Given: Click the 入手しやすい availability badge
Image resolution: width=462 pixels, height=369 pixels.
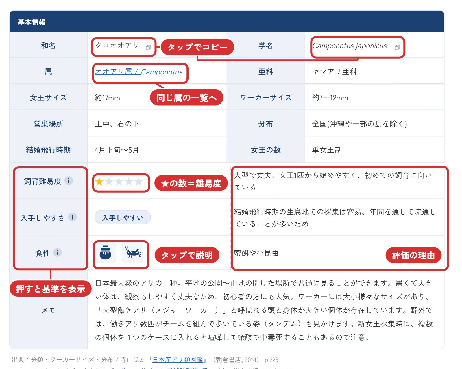Looking at the screenshot, I should coord(123,217).
